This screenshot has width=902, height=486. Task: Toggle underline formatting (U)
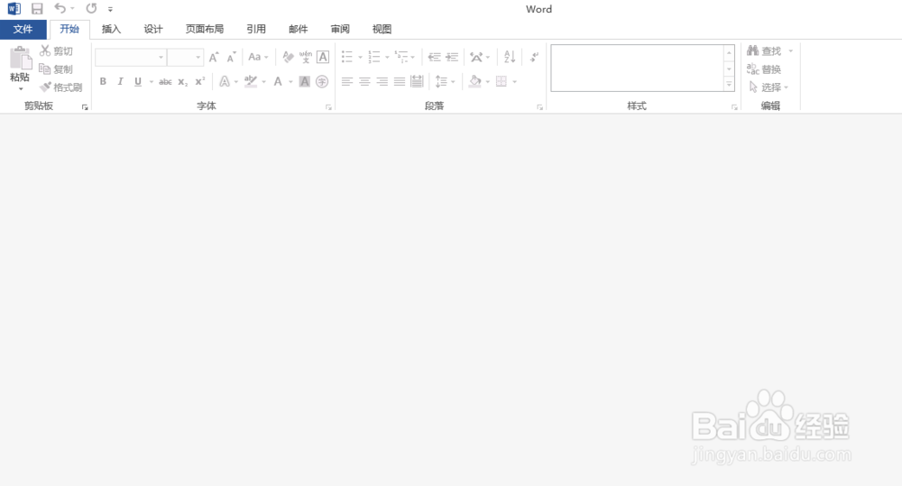click(138, 82)
